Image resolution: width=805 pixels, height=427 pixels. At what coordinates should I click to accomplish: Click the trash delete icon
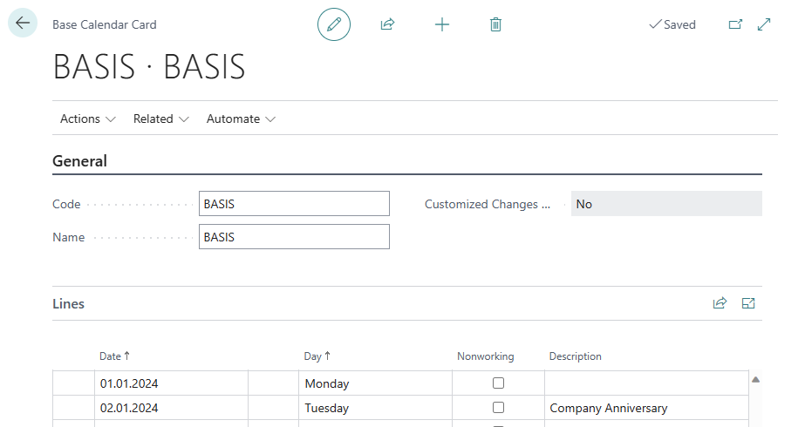point(495,24)
